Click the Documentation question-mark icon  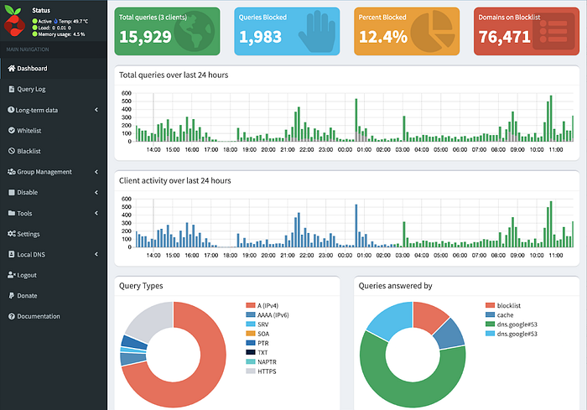tap(12, 316)
